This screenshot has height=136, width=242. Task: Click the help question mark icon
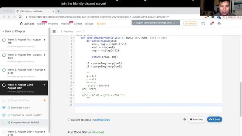click(x=185, y=119)
